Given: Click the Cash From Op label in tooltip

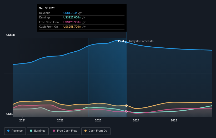Looking at the screenshot, I should pyautogui.click(x=48, y=27).
